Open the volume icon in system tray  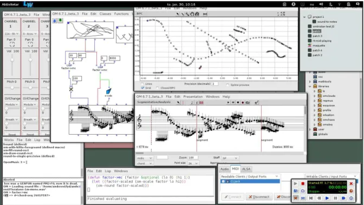click(321, 4)
